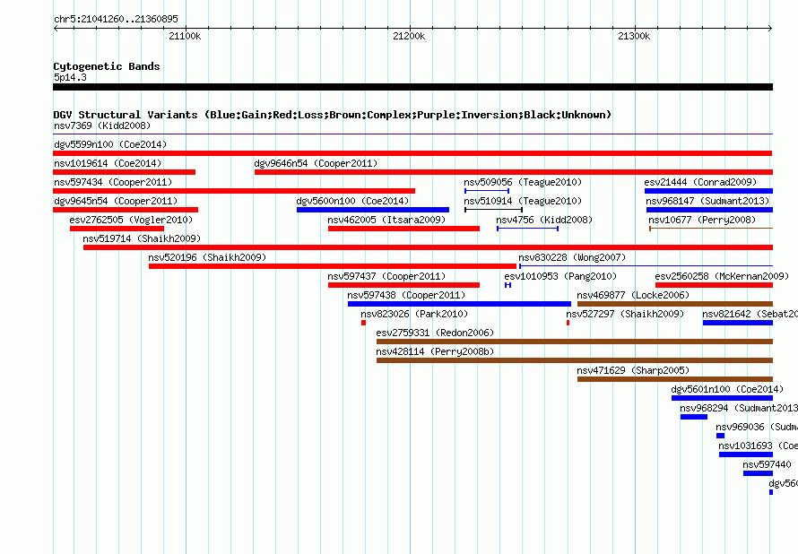Select nsv469877 (Locke2006) label
The width and height of the screenshot is (798, 554).
[x=633, y=295]
